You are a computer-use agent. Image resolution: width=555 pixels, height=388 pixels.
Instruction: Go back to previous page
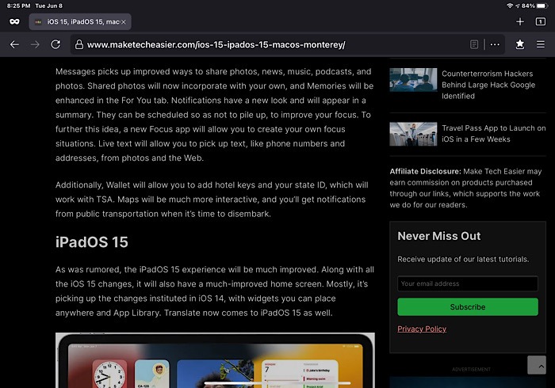(x=14, y=44)
